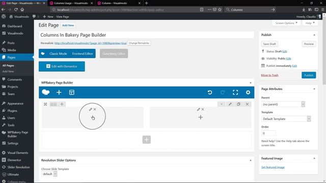The height and width of the screenshot is (183, 326).
Task: Add a new element with toolbar plus icon
Action: tap(59, 93)
